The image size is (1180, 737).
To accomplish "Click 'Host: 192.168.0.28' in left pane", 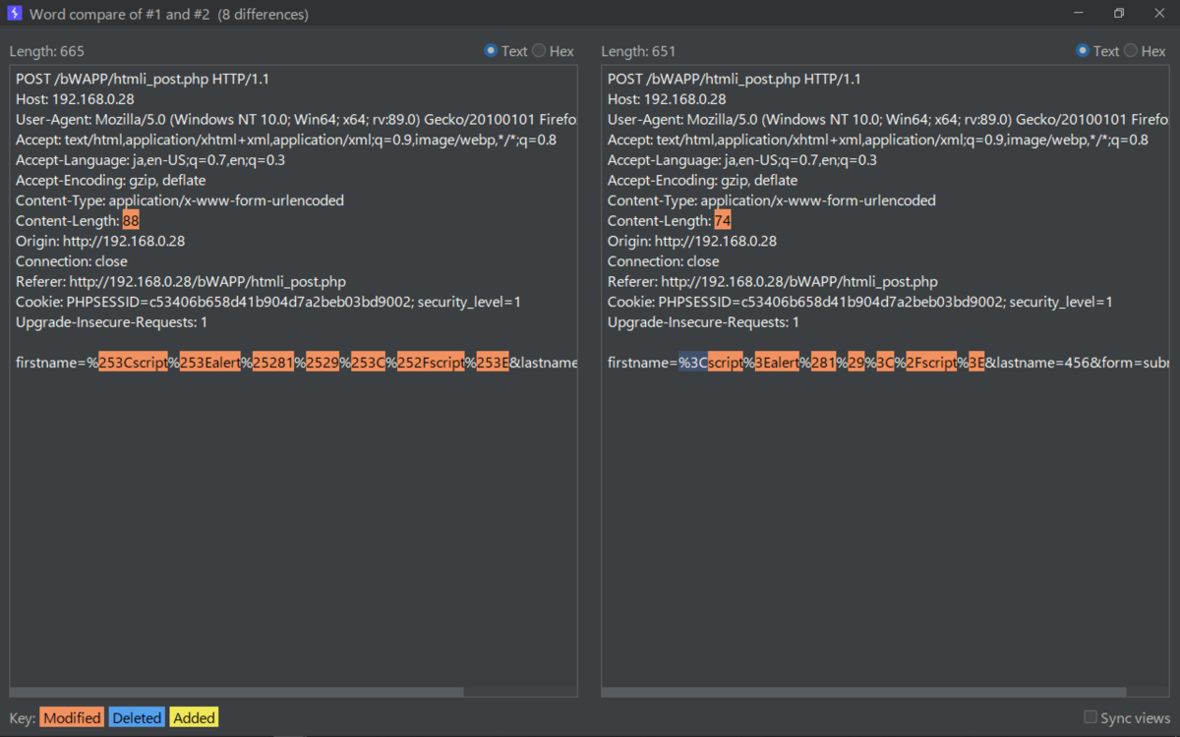I will [x=75, y=99].
